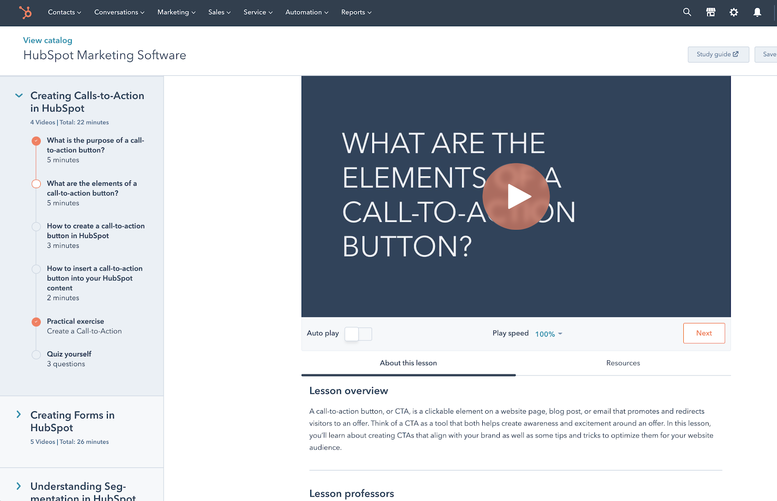Click the HubSpot Marketing Software title

point(104,55)
